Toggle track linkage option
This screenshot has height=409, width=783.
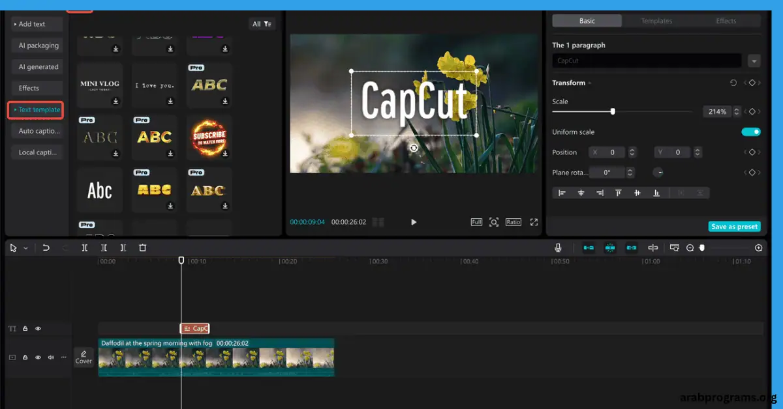pyautogui.click(x=632, y=247)
